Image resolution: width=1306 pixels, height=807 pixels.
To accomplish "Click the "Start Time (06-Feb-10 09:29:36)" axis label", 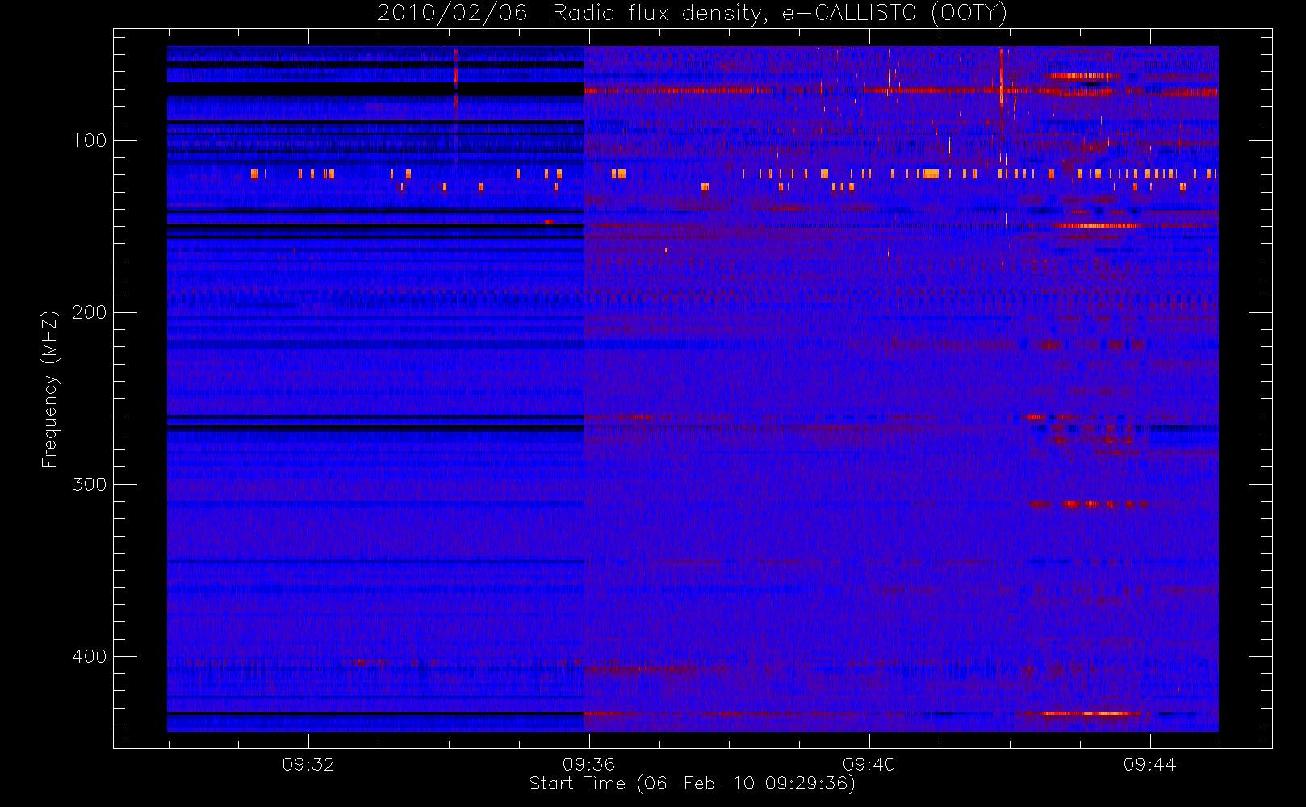I will click(x=692, y=784).
